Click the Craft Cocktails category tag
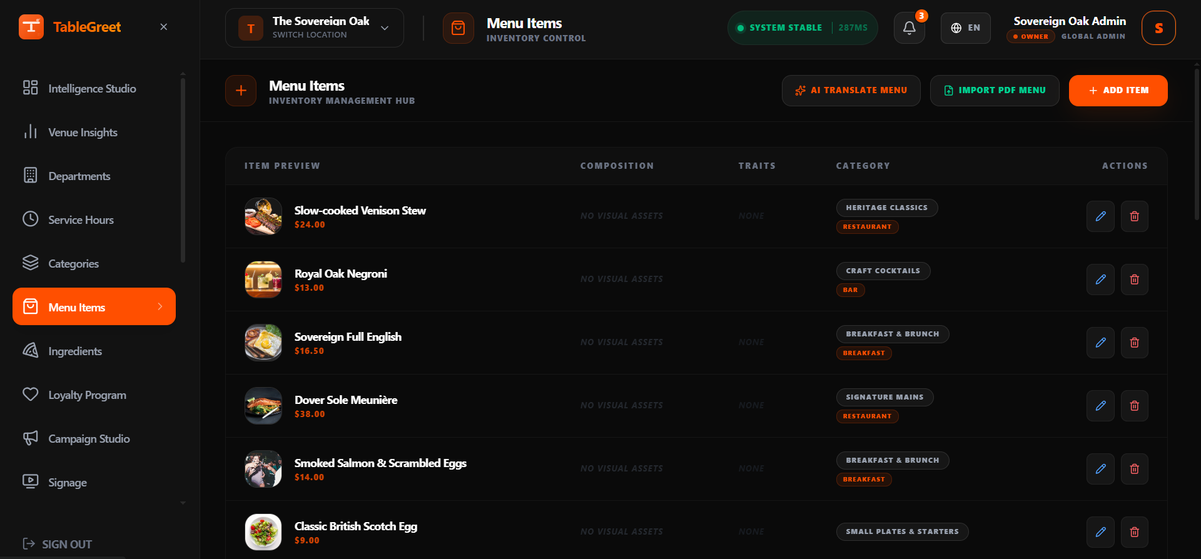Screen dimensions: 1201x559 tap(883, 271)
